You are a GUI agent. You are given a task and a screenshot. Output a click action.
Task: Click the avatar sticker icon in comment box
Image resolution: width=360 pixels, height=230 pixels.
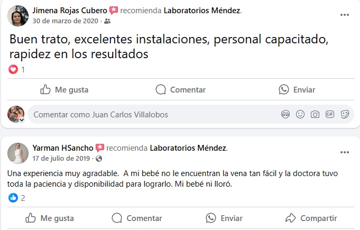tap(285, 114)
